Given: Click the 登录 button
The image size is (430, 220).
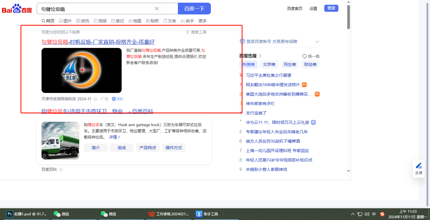Looking at the screenshot, I should (x=331, y=8).
